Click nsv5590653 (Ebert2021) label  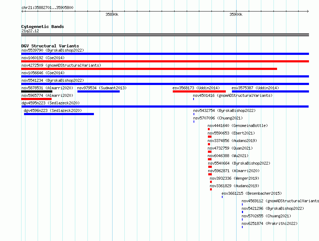(231, 133)
